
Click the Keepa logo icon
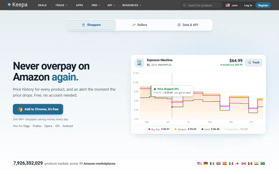coord(9,5)
